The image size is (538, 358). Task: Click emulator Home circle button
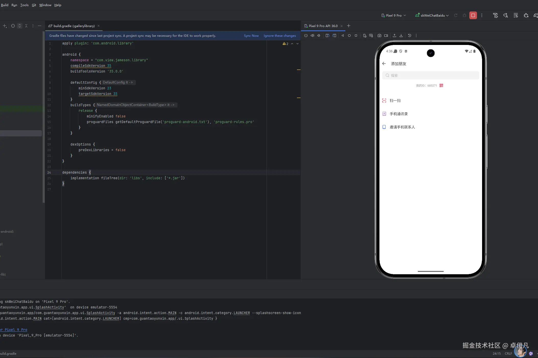click(x=349, y=36)
